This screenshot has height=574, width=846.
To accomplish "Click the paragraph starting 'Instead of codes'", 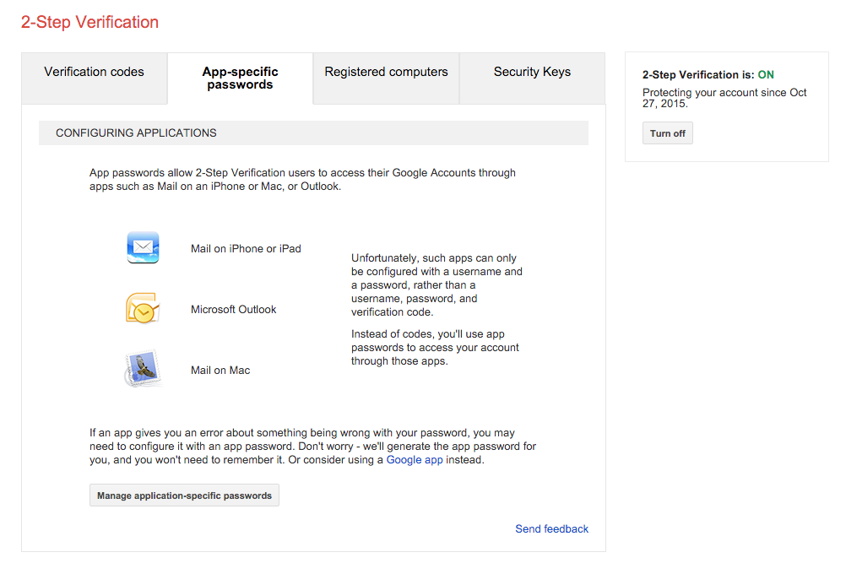I will point(435,348).
